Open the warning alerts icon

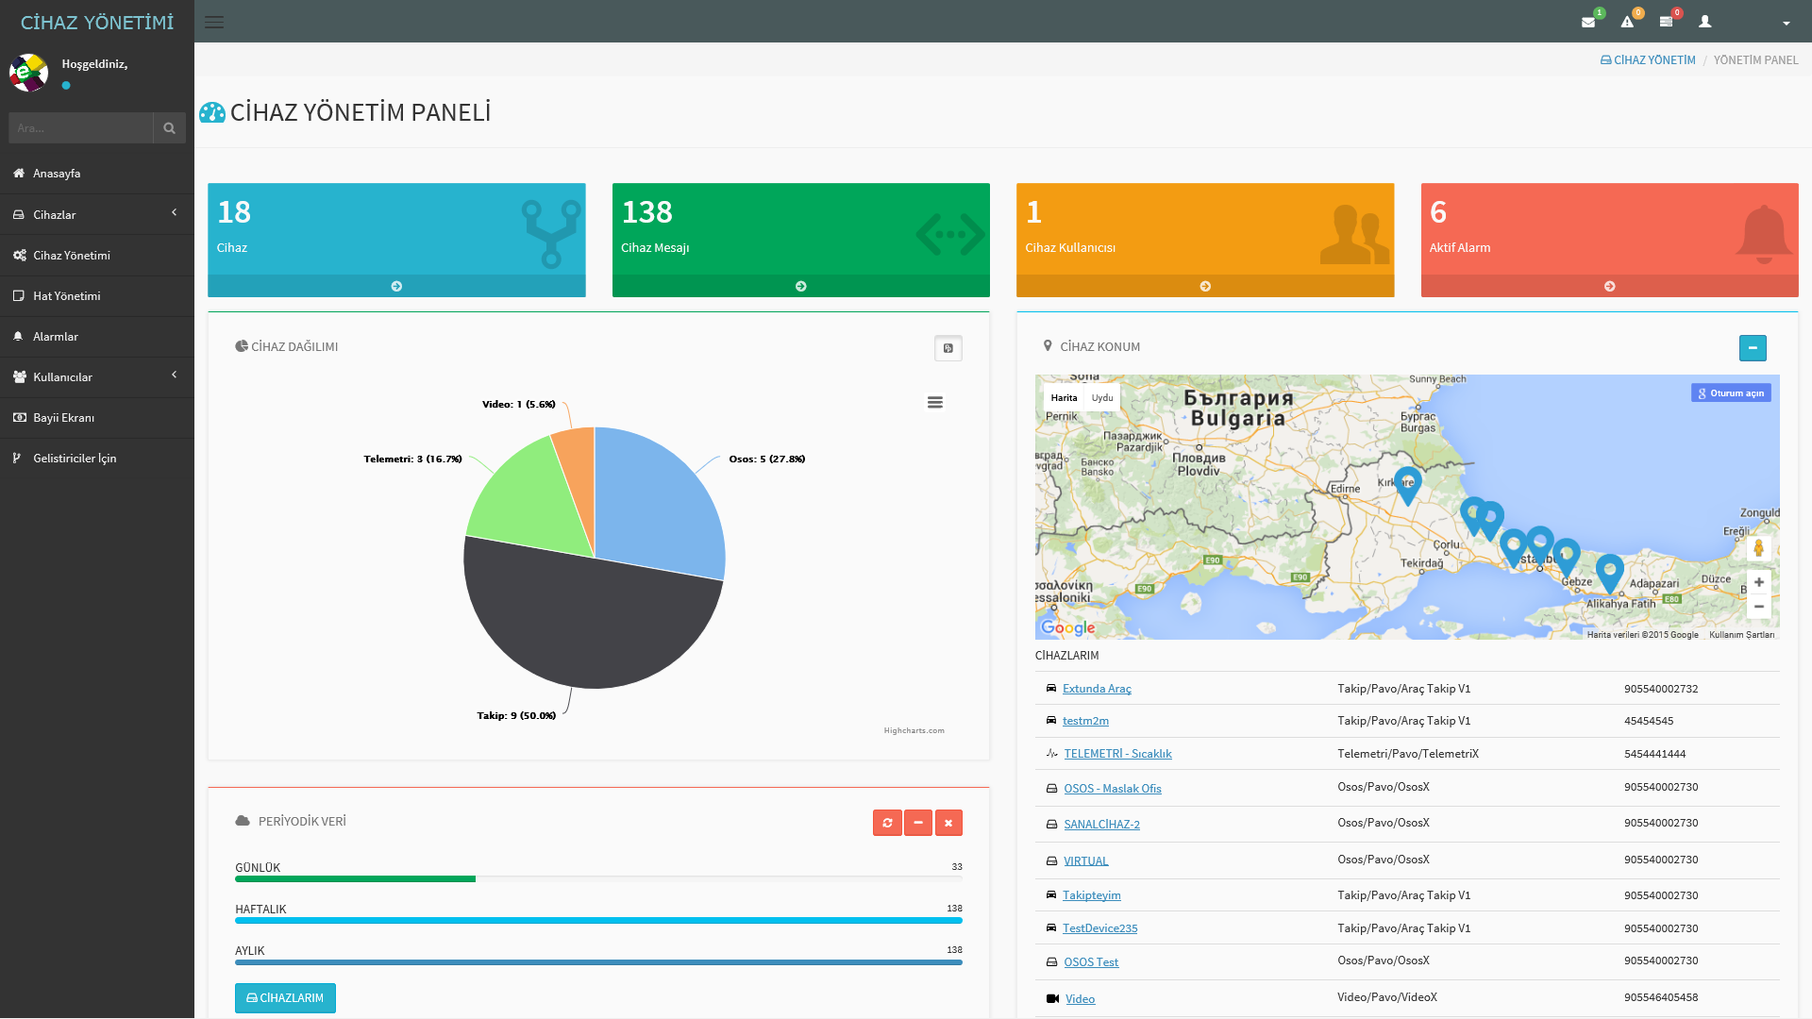[1627, 22]
